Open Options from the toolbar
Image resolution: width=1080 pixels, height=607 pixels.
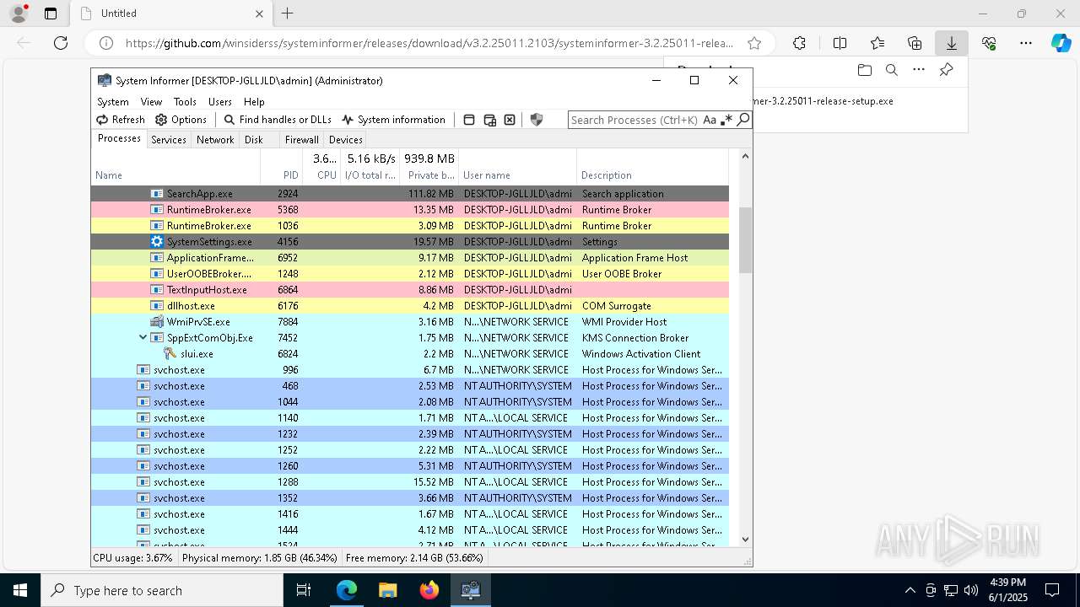(181, 120)
